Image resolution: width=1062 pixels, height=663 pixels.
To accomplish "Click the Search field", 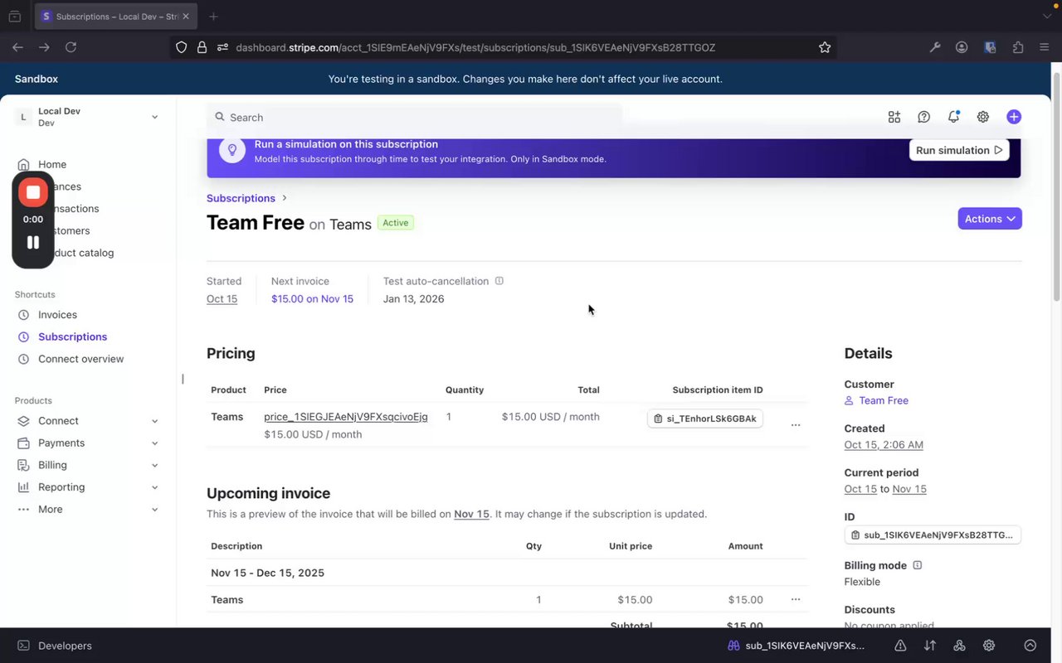I will coord(414,118).
